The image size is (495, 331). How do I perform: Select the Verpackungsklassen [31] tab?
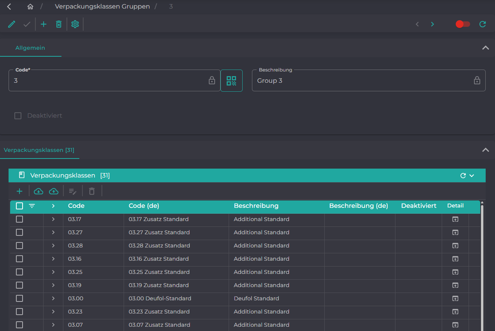39,150
